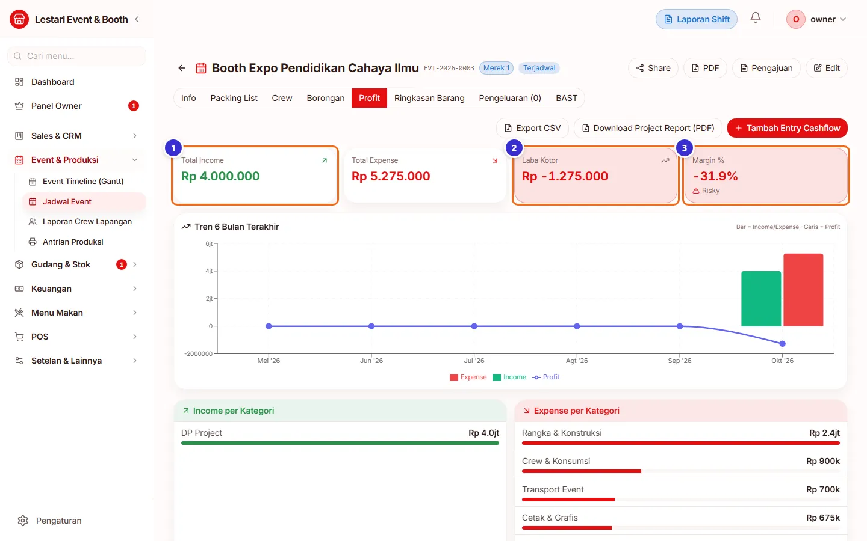Image resolution: width=867 pixels, height=541 pixels.
Task: Go back using the left arrow icon
Action: tap(182, 68)
